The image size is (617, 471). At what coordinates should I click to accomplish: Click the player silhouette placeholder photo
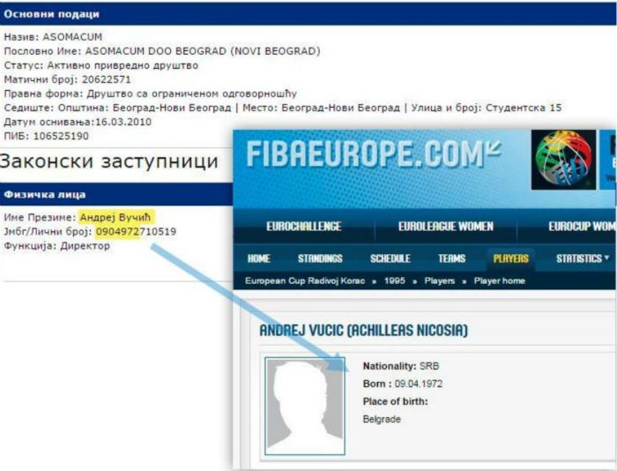(305, 406)
